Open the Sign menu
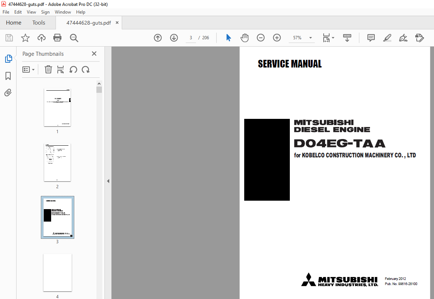The image size is (434, 299). point(45,12)
